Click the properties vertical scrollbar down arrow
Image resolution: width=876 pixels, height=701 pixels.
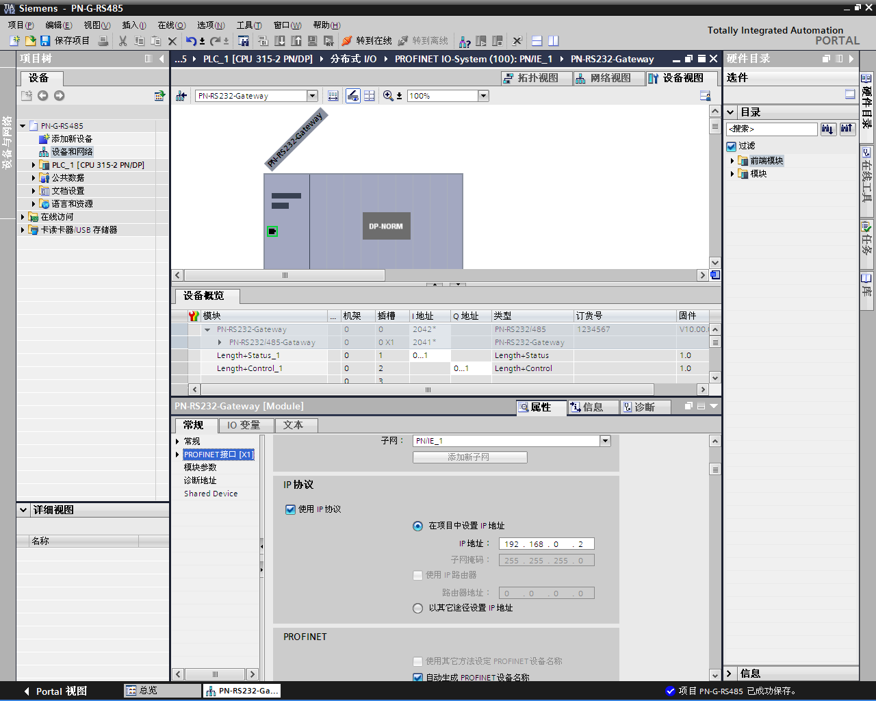(715, 675)
